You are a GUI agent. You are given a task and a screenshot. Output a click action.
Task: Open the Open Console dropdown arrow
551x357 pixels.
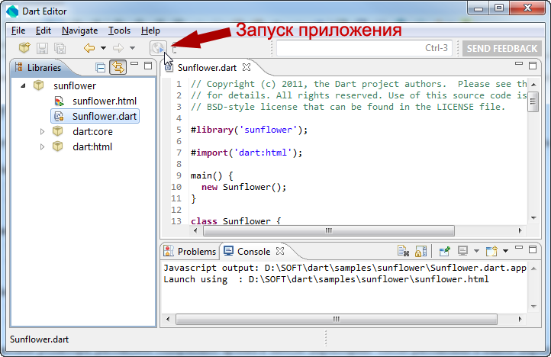pyautogui.click(x=505, y=251)
